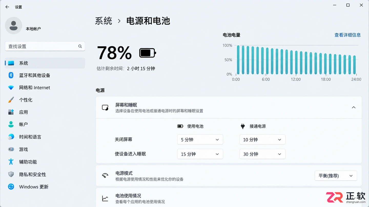Open 帐户 settings
This screenshot has width=369, height=207.
coord(45,124)
